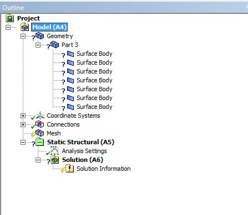This screenshot has height=215, width=248.
Task: Select the Solution (A6) label
Action: pos(83,160)
